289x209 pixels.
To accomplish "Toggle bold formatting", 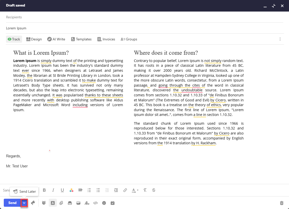I will [44, 190].
